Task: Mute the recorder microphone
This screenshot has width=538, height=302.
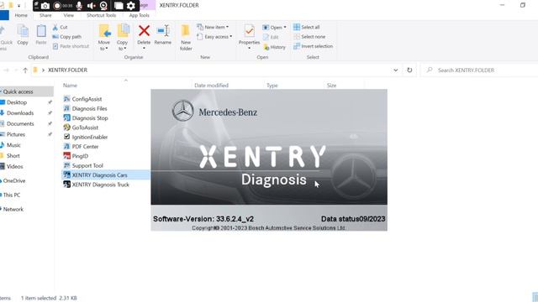Action: 79,6
